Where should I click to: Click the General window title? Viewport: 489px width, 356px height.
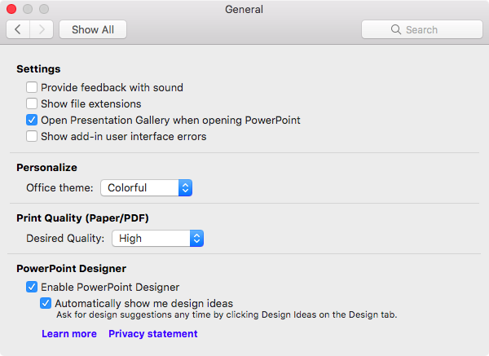pos(244,9)
